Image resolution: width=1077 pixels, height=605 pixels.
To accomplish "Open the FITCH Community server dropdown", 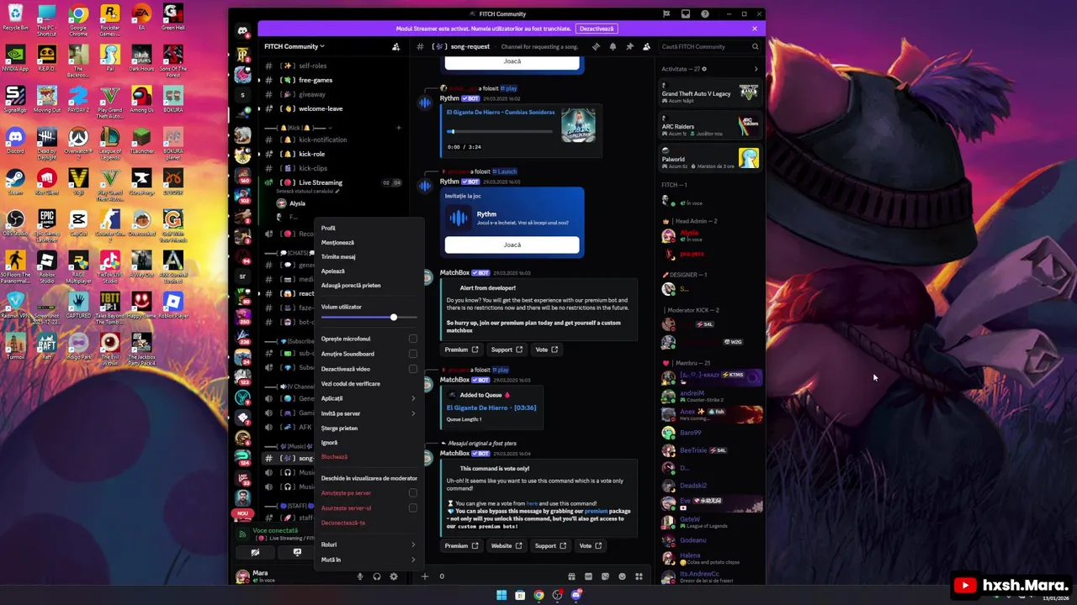I will tap(294, 47).
